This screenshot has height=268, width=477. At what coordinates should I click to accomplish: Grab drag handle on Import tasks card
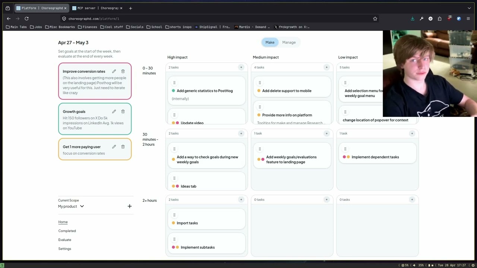(x=174, y=215)
